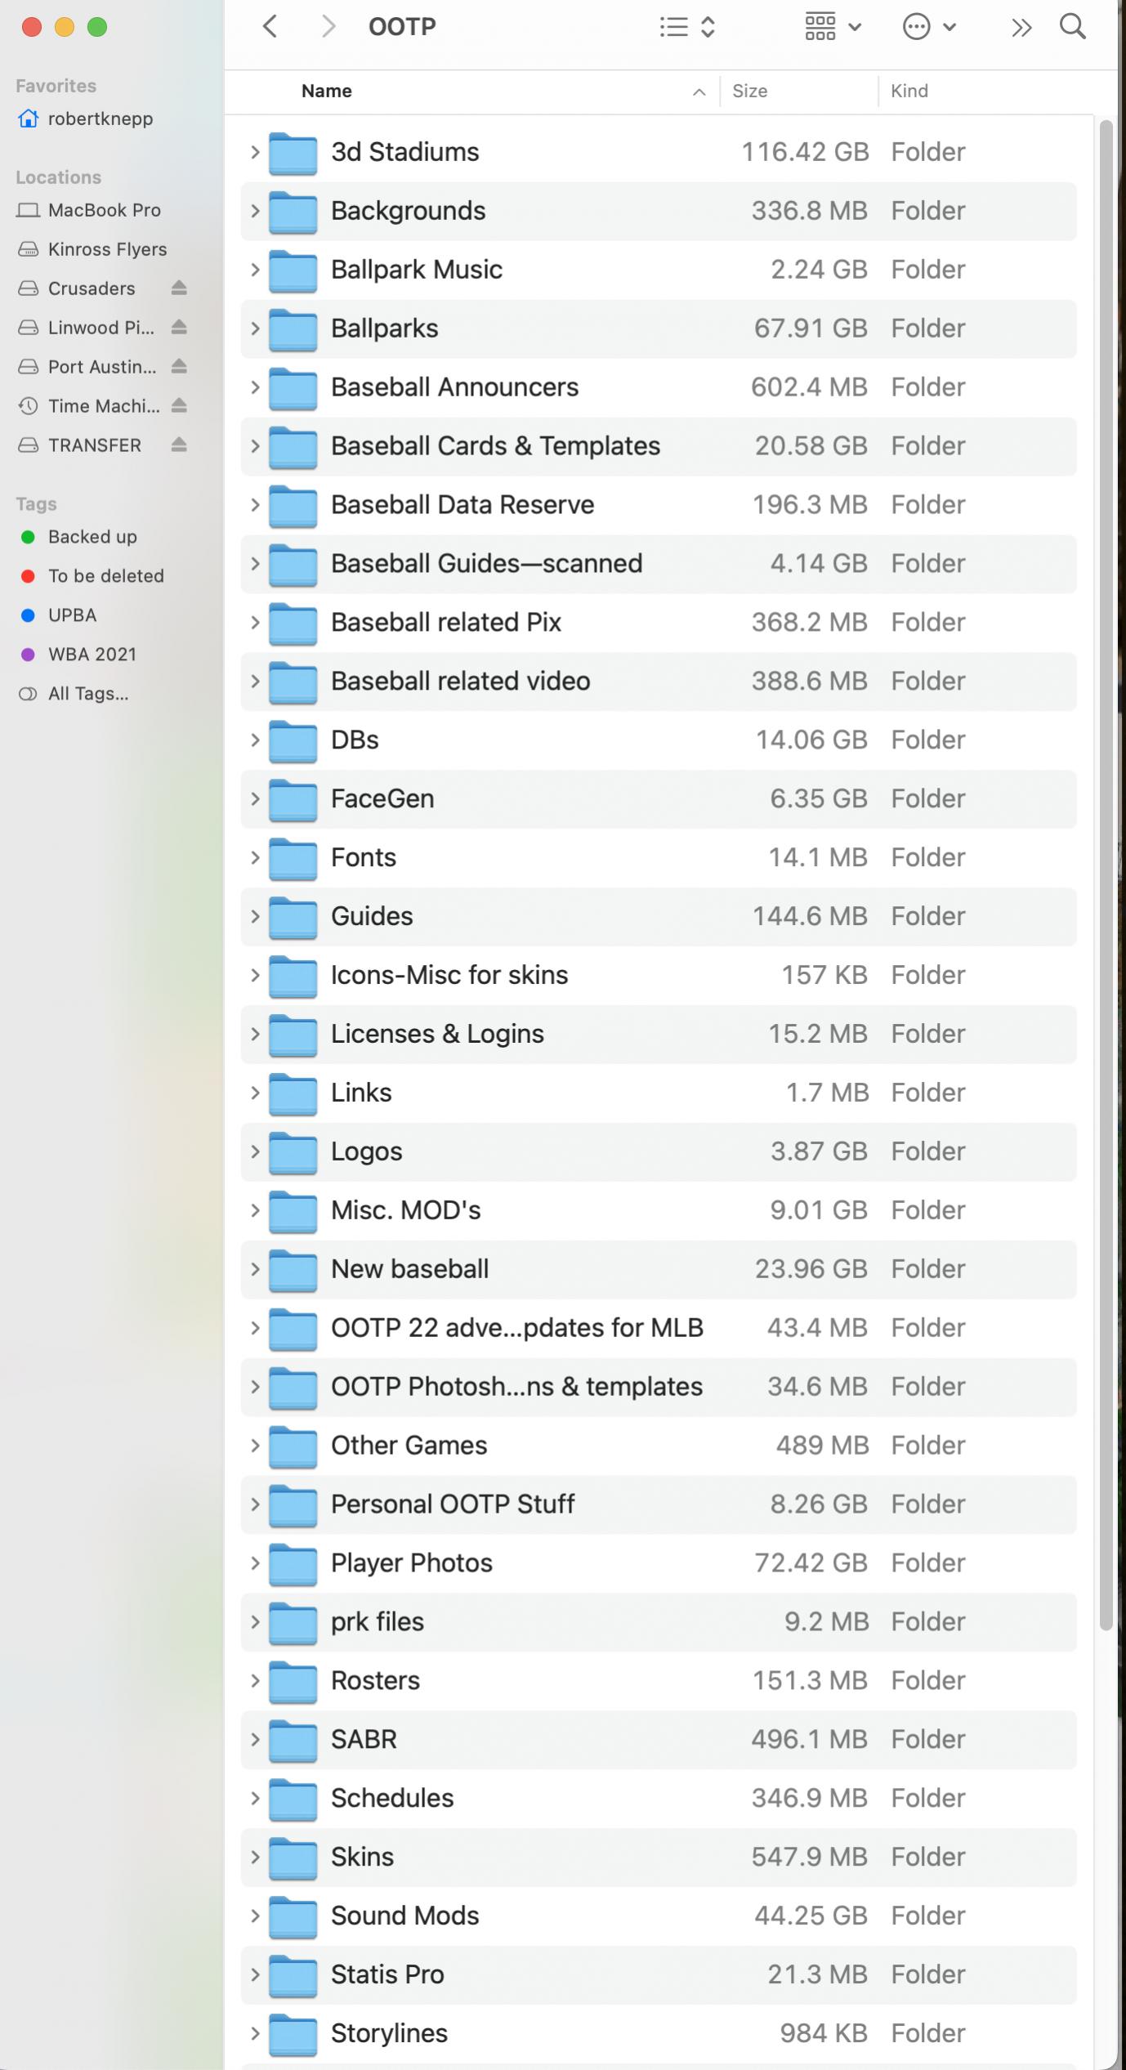Image resolution: width=1126 pixels, height=2070 pixels.
Task: Show more toolbar items with double chevron
Action: (1021, 27)
